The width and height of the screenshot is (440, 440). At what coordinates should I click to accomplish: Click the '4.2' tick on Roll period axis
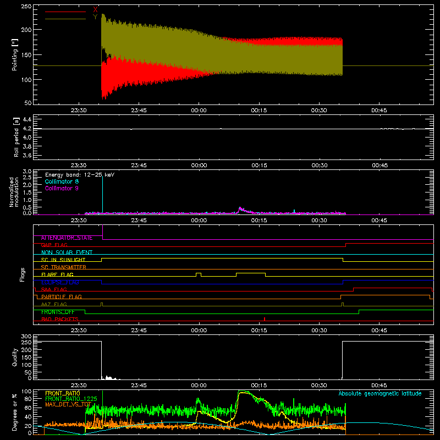(x=27, y=129)
